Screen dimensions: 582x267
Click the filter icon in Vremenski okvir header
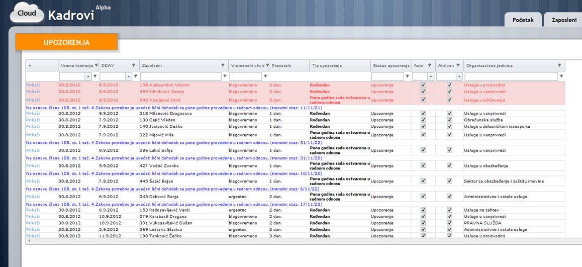click(x=267, y=65)
